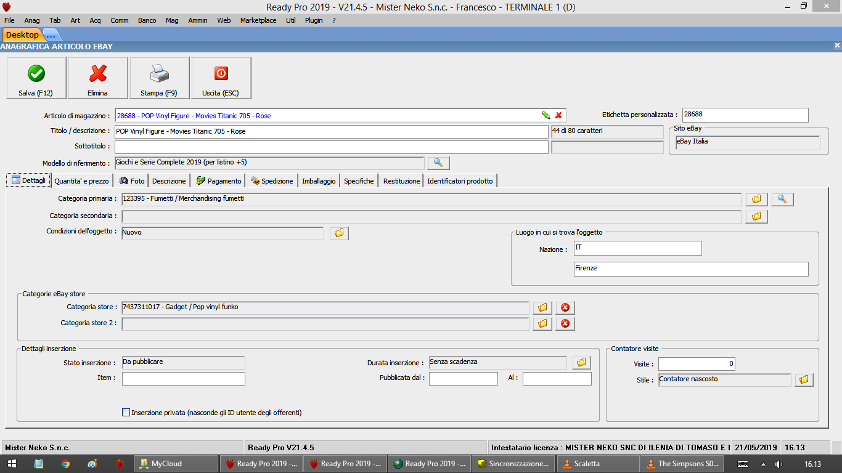Open the Marketplace menu
Viewport: 842px width, 473px height.
(258, 20)
